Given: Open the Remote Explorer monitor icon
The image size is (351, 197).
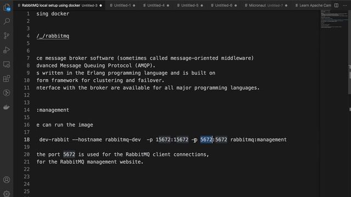Looking at the screenshot, I should [x=7, y=65].
